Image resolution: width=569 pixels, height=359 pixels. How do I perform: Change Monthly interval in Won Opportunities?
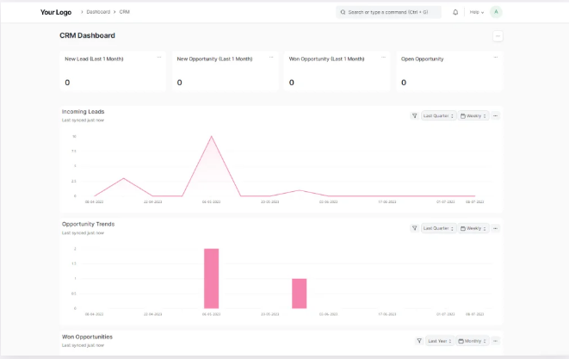473,341
